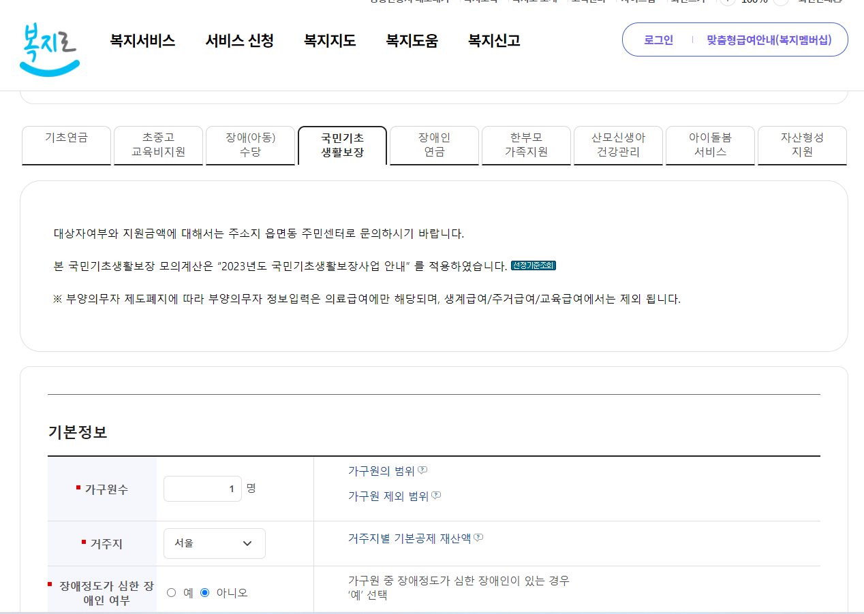Open help tooltip for 거주지별 기본공제 재산액
The width and height of the screenshot is (864, 614).
coord(478,536)
